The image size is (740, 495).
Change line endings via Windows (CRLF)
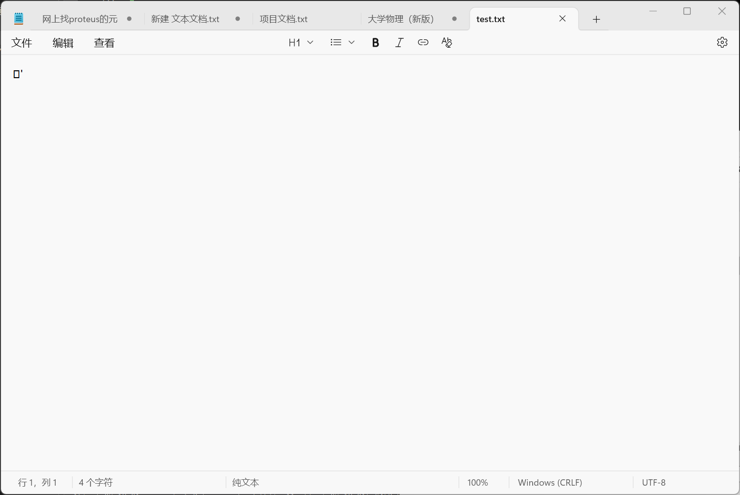click(x=549, y=482)
